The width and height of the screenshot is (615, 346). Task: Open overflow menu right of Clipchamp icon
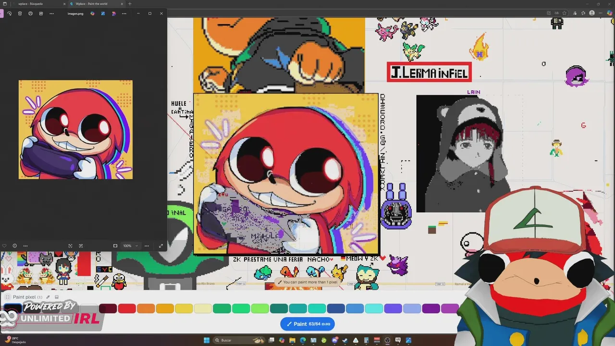pyautogui.click(x=124, y=13)
